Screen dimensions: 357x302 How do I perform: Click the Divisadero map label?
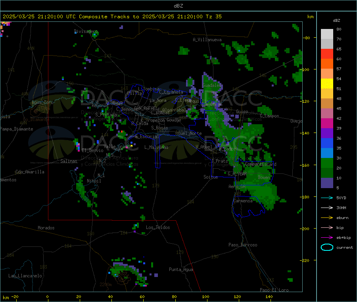pyautogui.click(x=86, y=31)
